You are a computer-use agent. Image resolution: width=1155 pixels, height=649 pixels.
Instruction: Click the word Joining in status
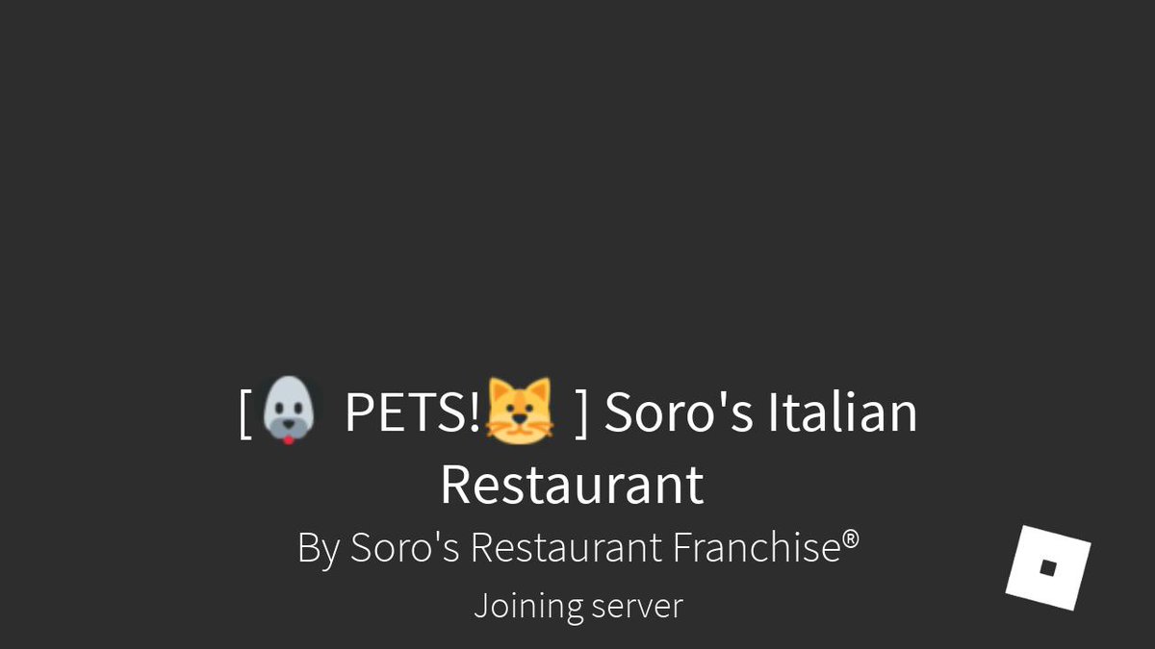pos(528,606)
